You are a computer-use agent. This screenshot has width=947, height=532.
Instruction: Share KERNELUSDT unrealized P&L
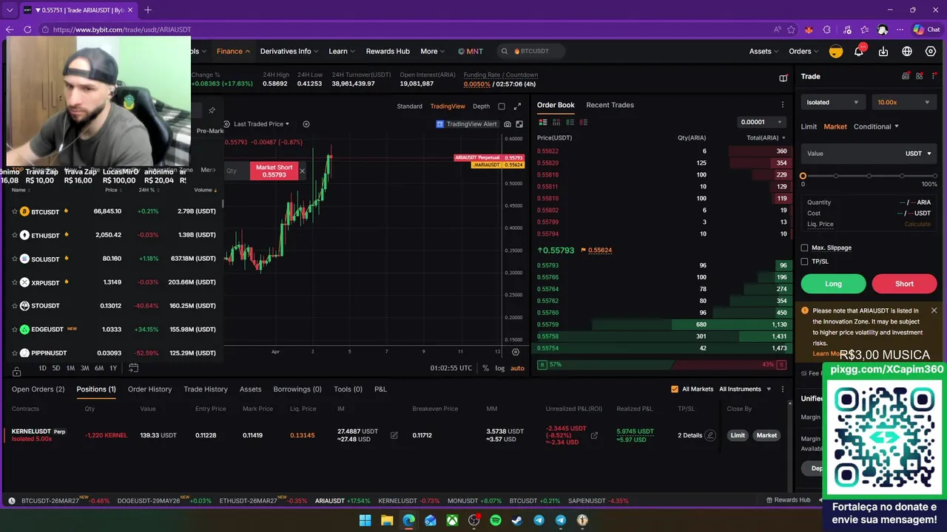[594, 435]
